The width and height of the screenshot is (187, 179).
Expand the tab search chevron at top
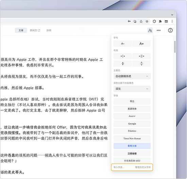(x=172, y=15)
